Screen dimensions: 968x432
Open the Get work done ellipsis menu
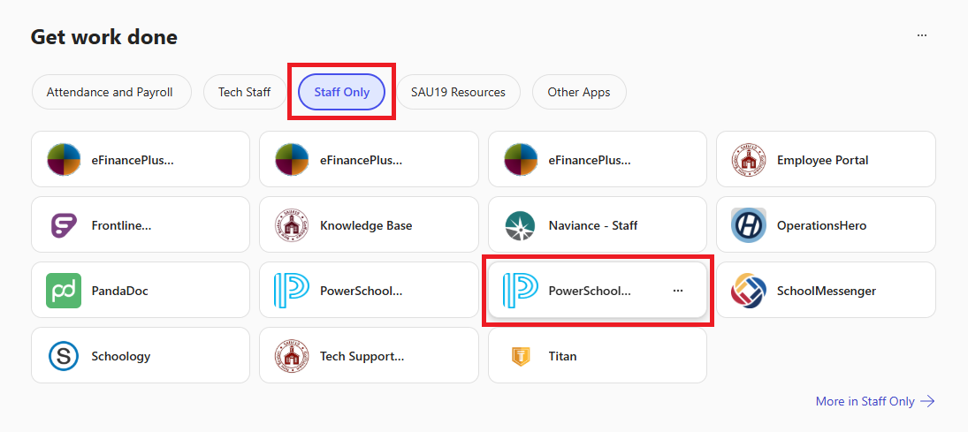point(922,36)
